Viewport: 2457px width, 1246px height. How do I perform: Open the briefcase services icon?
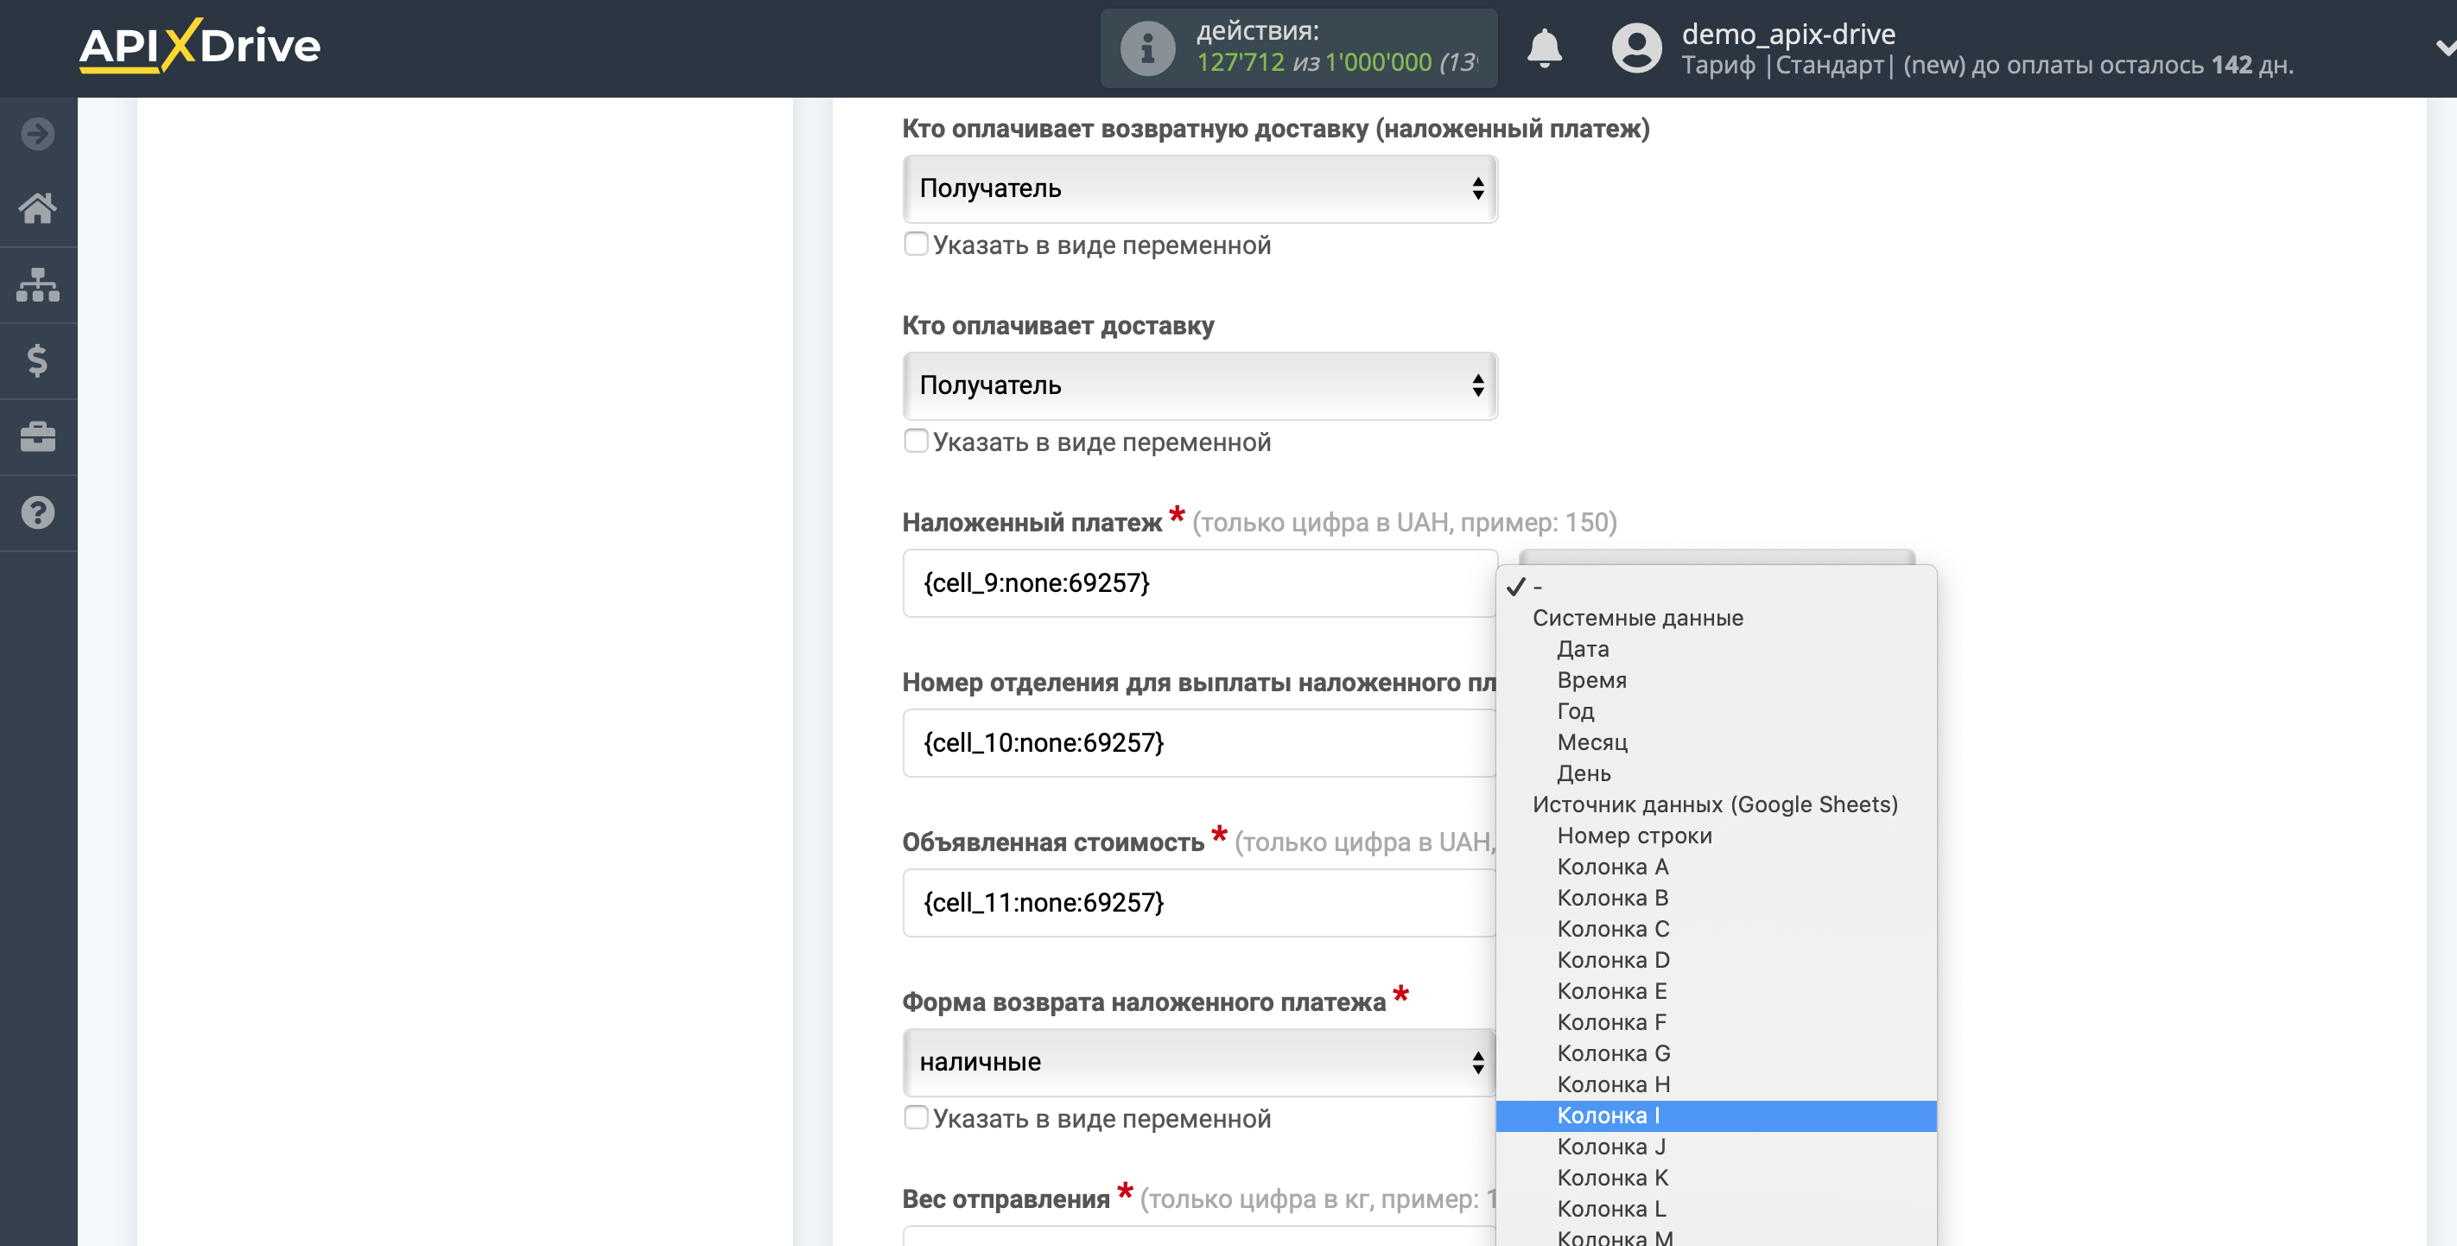(38, 437)
